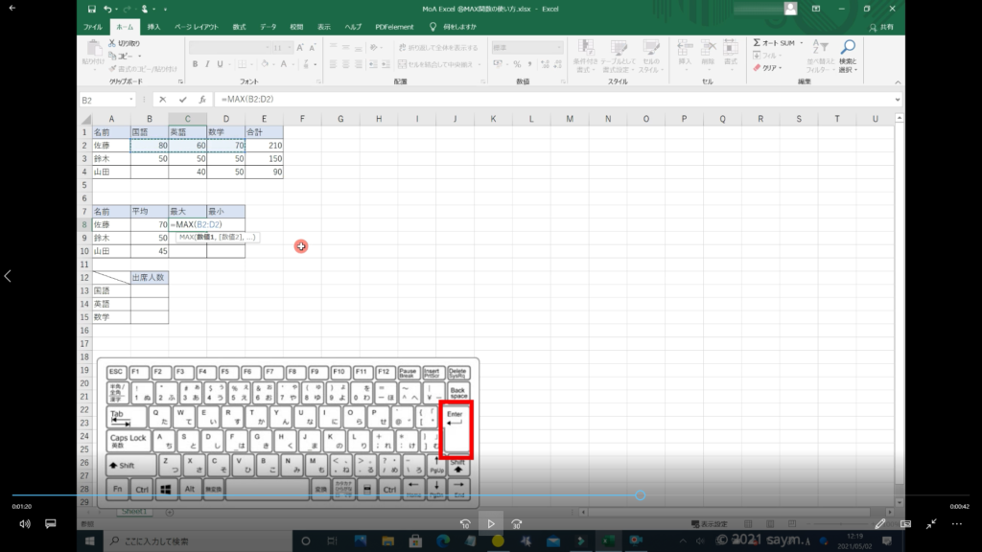Expand the Name Box dropdown
This screenshot has height=552, width=982.
click(x=131, y=100)
